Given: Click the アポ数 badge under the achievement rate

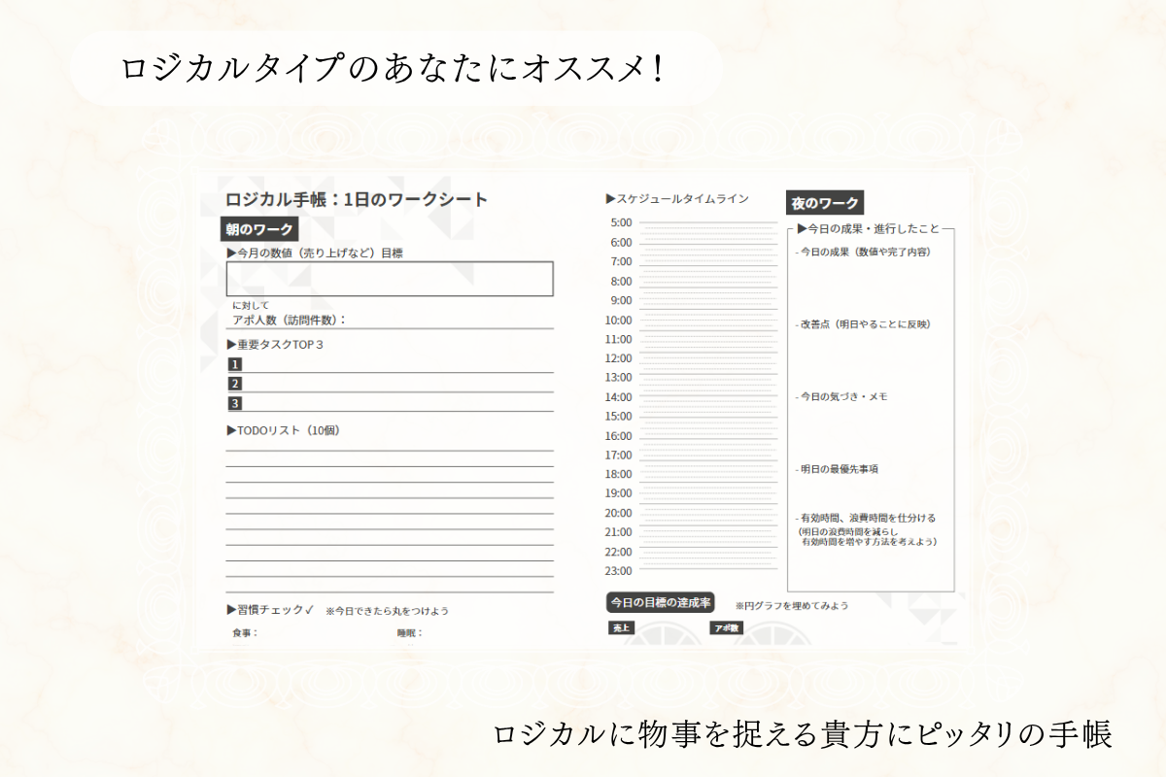Looking at the screenshot, I should (x=726, y=628).
